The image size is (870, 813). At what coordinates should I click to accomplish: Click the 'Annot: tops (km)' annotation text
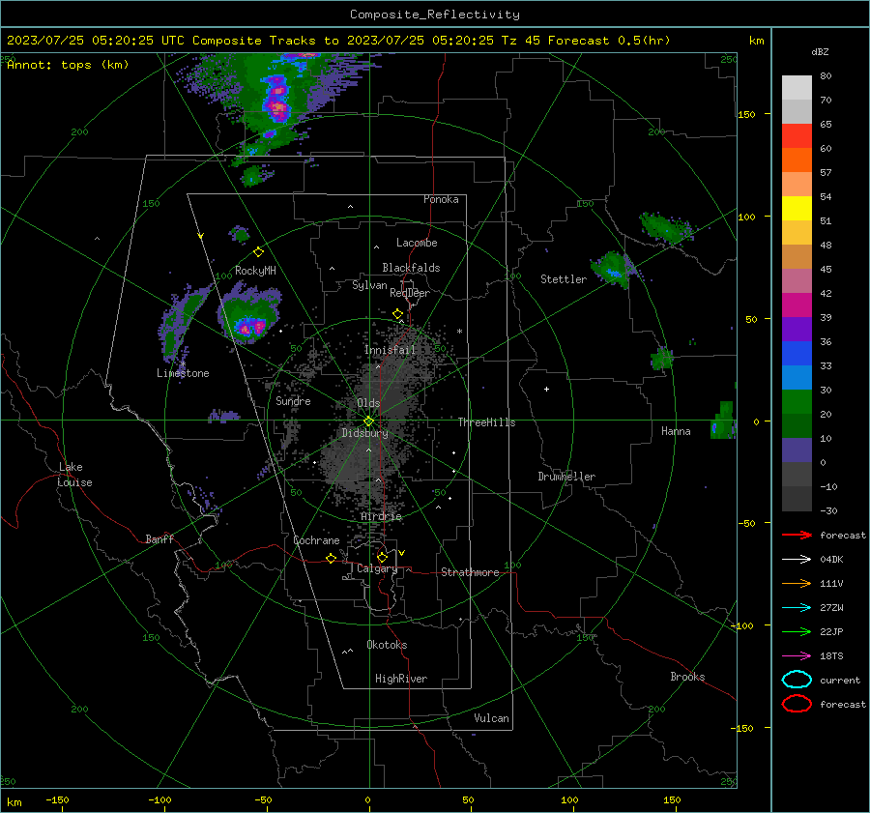[68, 65]
